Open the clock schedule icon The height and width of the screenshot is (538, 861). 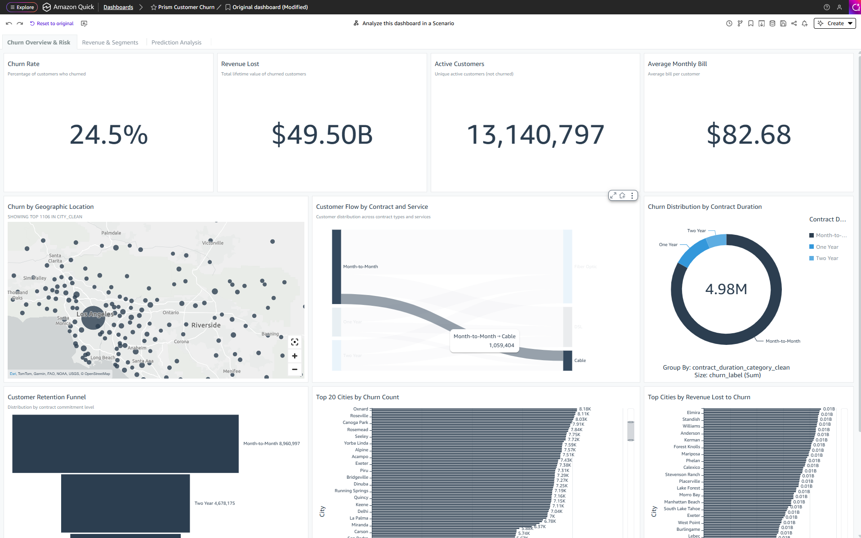[x=729, y=23]
